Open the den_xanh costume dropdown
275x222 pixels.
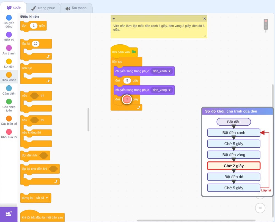(162, 71)
